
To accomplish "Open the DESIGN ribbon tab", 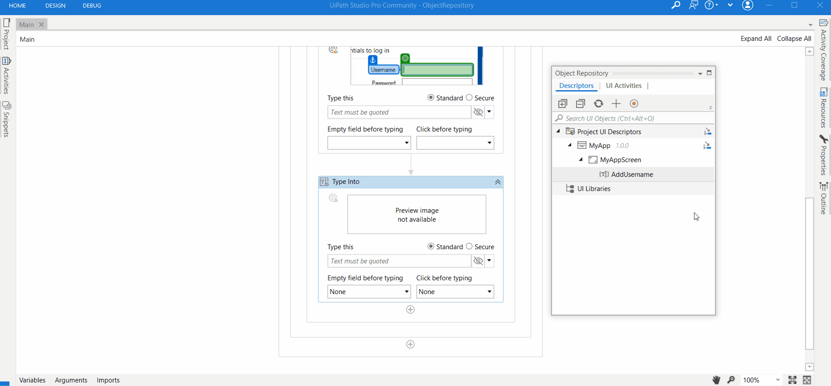I will point(55,6).
